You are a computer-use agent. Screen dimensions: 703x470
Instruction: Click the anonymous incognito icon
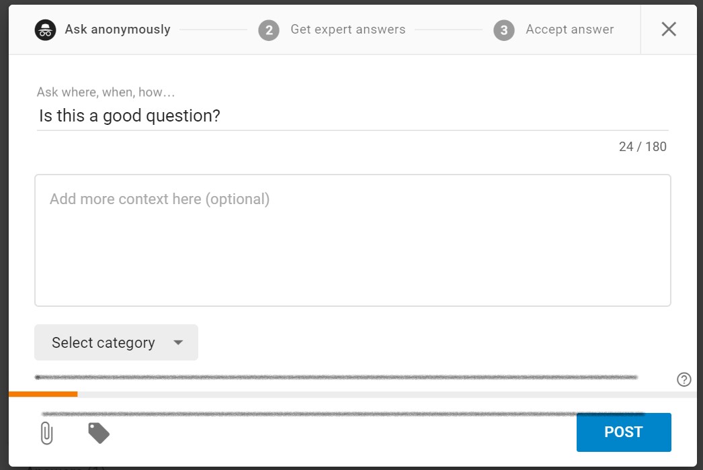coord(46,30)
